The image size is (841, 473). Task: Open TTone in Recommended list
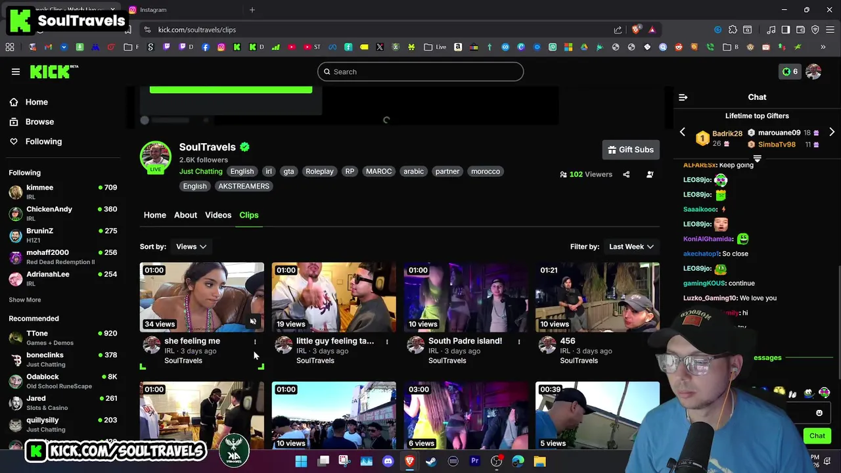62,338
